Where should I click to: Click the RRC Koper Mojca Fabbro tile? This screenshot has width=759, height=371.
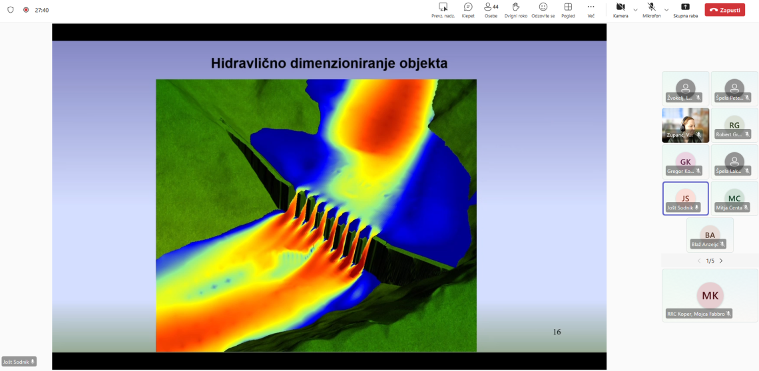(710, 295)
